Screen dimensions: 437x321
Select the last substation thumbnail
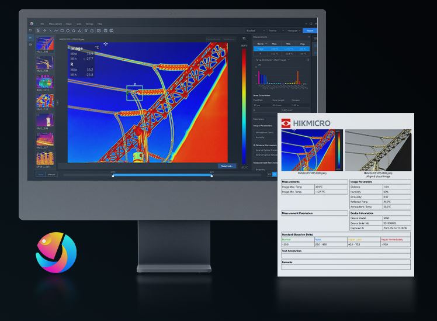tap(45, 158)
